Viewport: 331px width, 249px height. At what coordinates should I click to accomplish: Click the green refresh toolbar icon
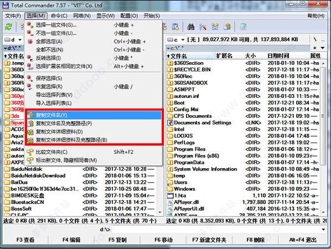pyautogui.click(x=8, y=27)
